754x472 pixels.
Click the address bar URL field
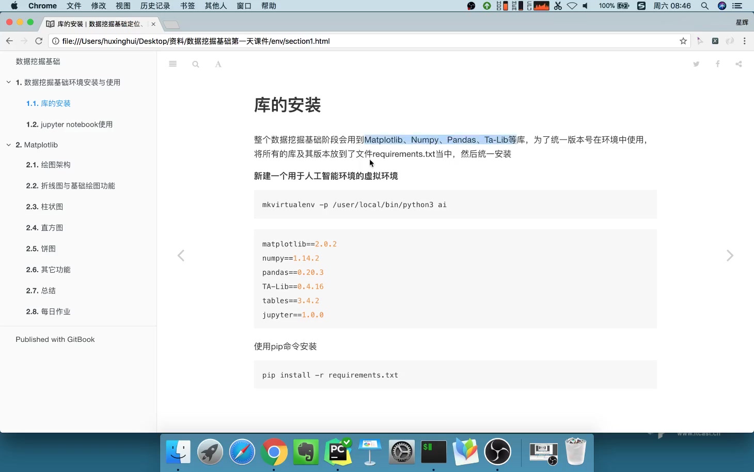click(369, 41)
